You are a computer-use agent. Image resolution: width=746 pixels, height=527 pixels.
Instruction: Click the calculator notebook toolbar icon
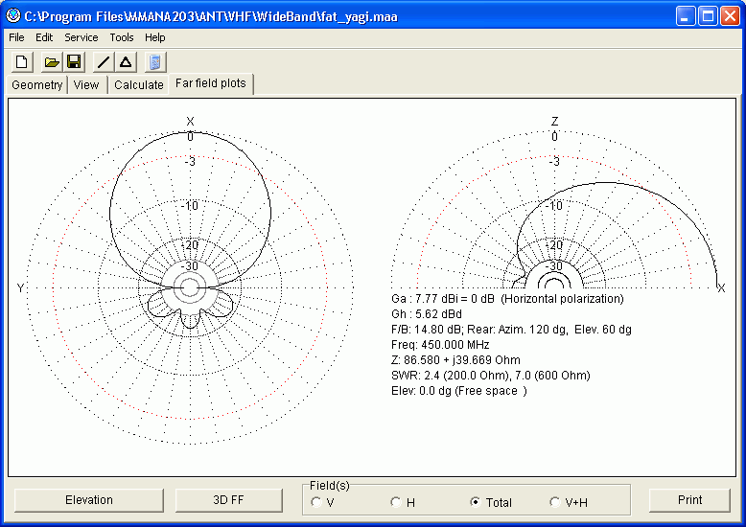155,61
